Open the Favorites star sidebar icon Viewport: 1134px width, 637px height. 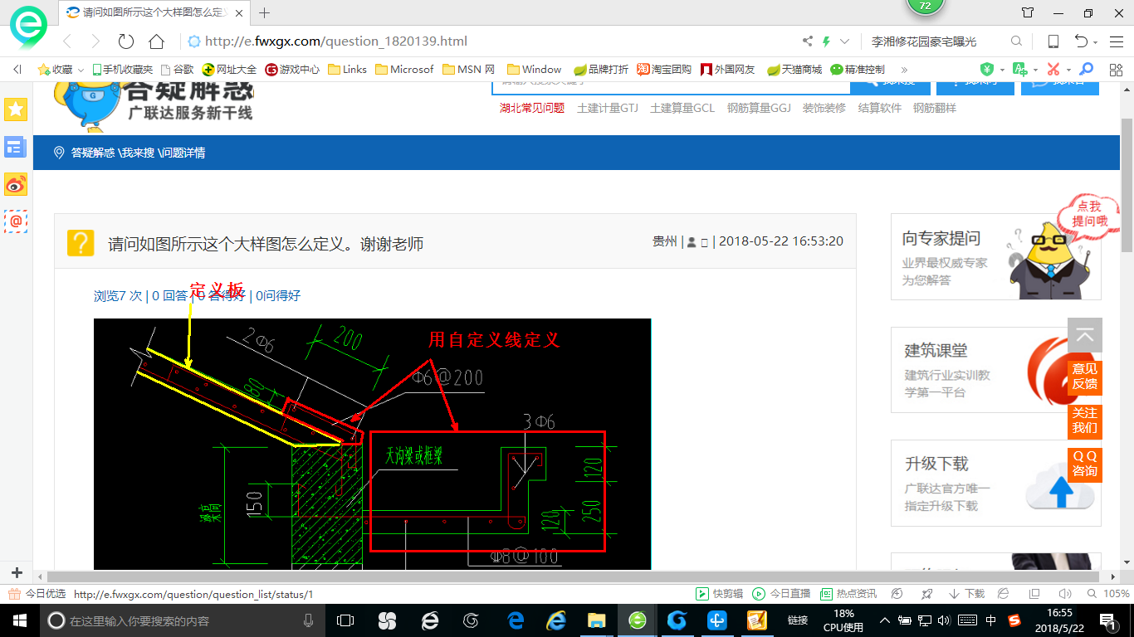[x=16, y=109]
